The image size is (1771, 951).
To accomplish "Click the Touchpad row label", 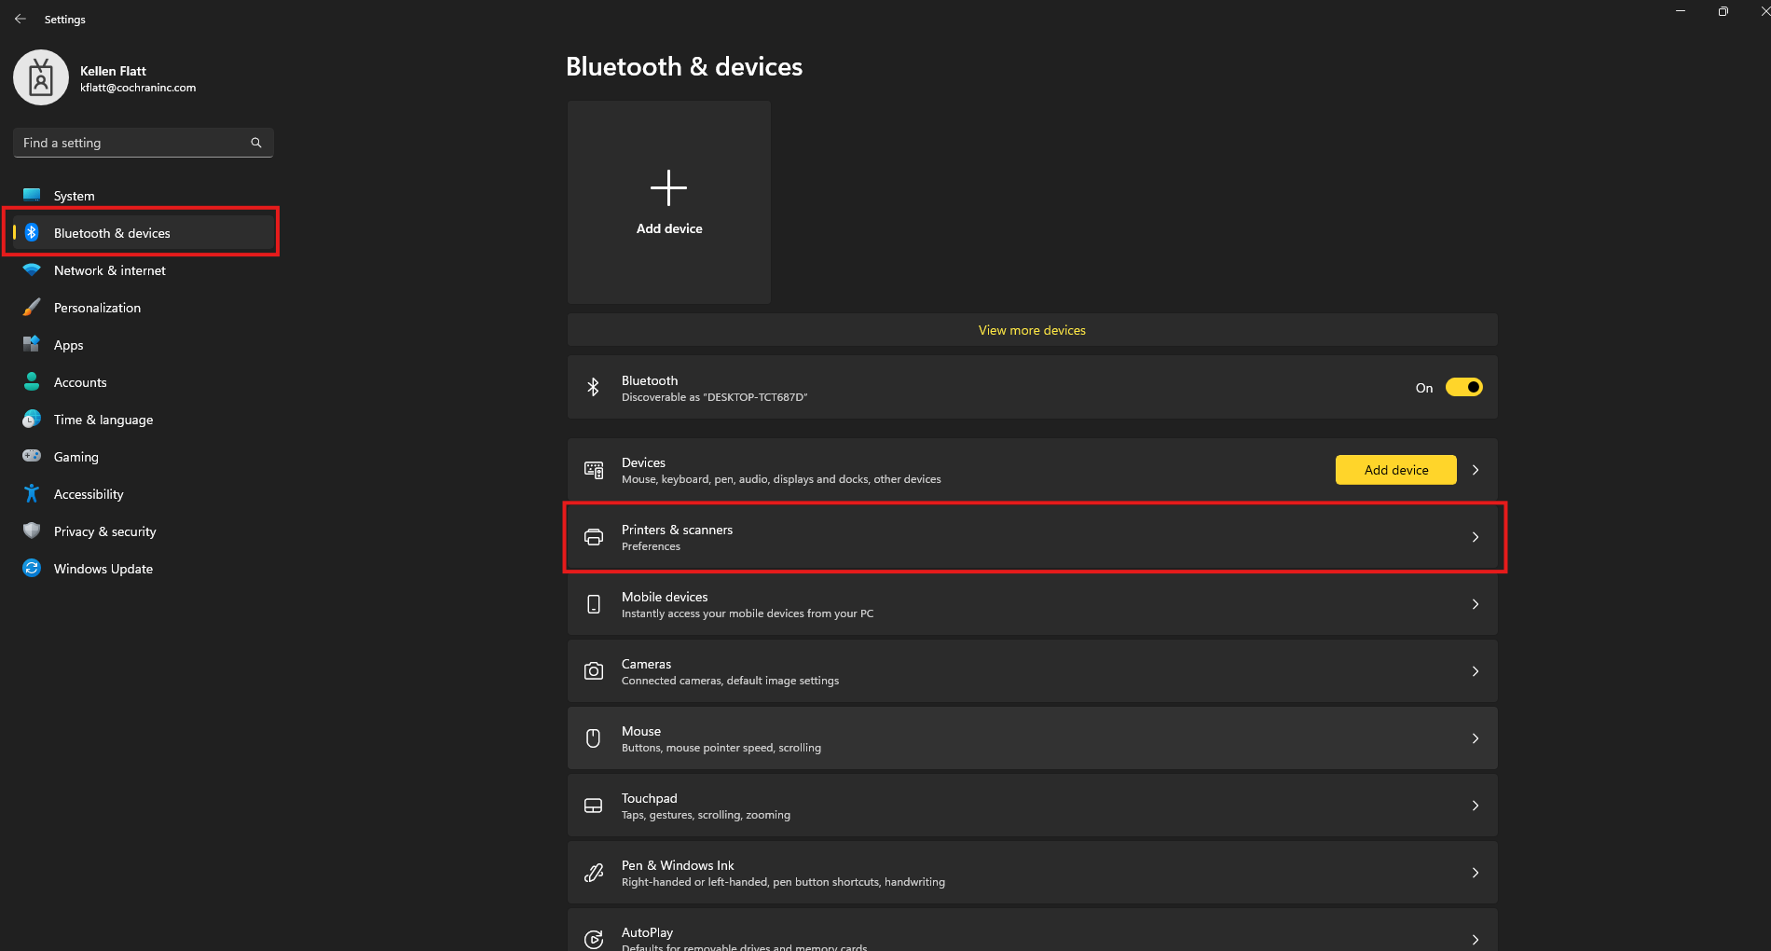I will [x=650, y=798].
